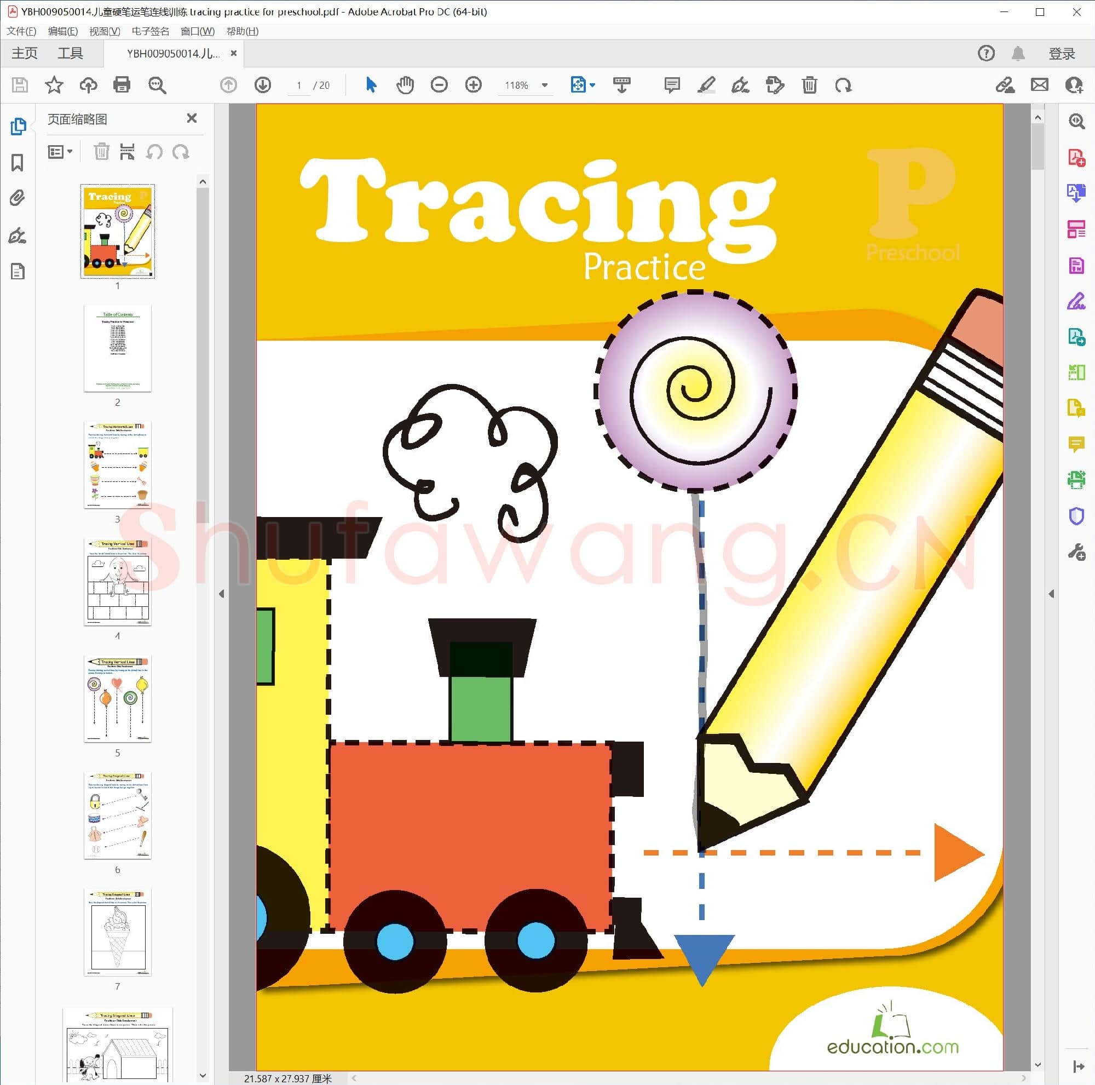Select the Highlight text tool

(x=706, y=85)
